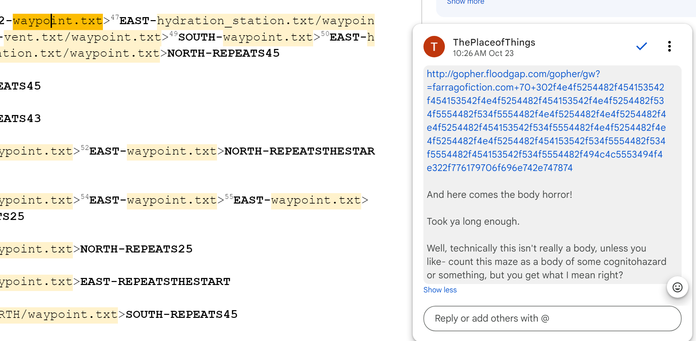The image size is (696, 341).
Task: Click the EAST-REPEATSTHESTART bold text
Action: click(x=155, y=282)
